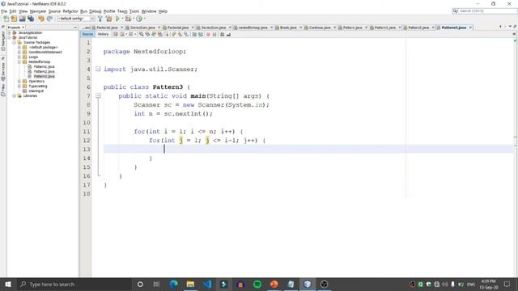Click the taskbar search box
The width and height of the screenshot is (518, 291).
click(x=74, y=284)
